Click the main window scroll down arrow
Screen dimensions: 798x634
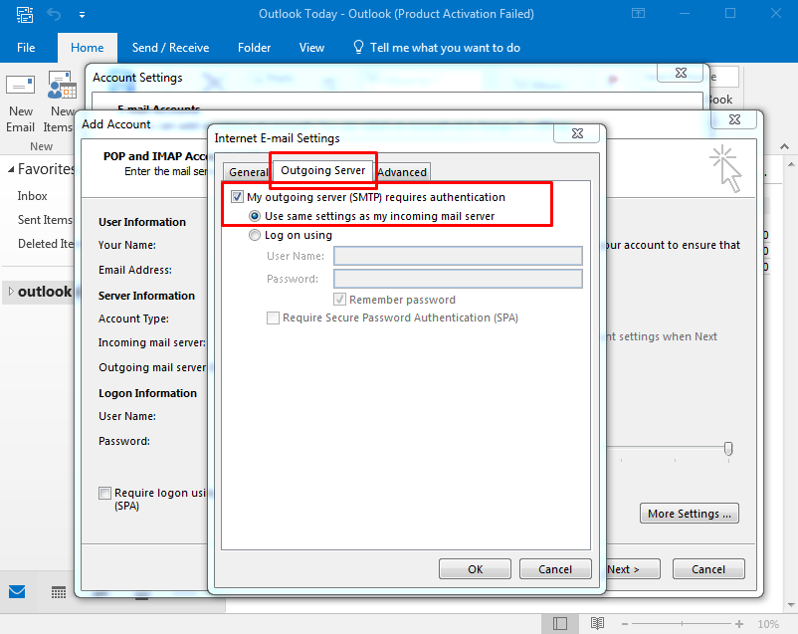click(x=791, y=605)
